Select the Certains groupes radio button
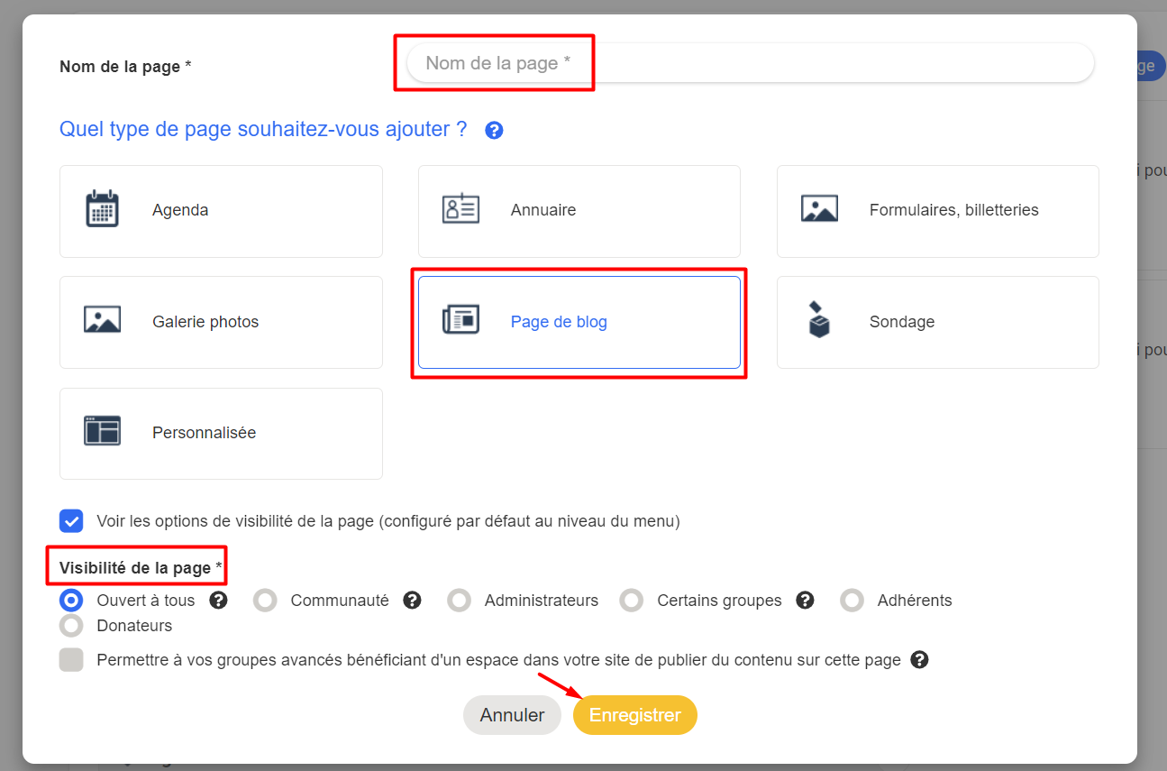Viewport: 1167px width, 771px height. pos(632,600)
